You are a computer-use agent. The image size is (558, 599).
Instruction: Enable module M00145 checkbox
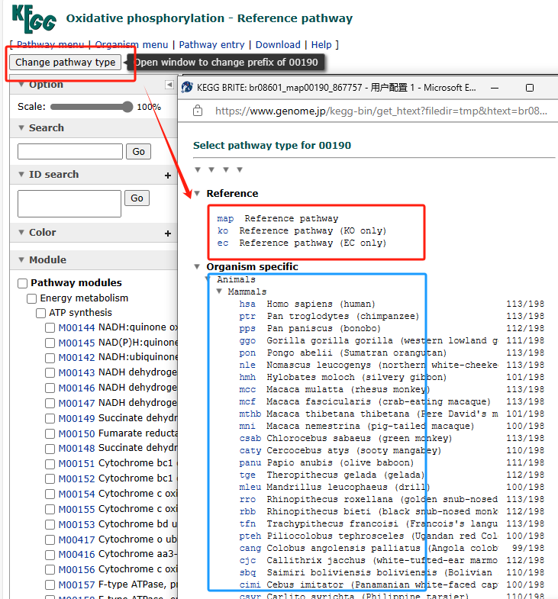coord(50,343)
